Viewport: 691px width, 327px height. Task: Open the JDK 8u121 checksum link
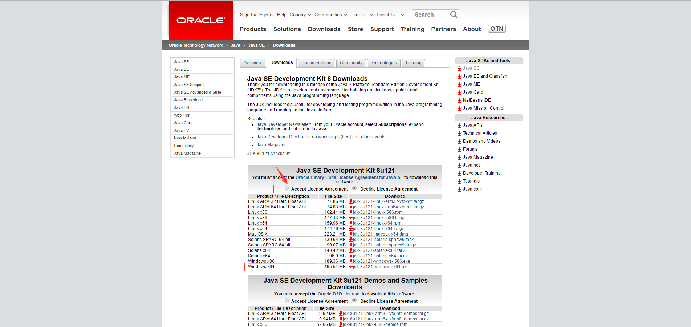[x=280, y=154]
